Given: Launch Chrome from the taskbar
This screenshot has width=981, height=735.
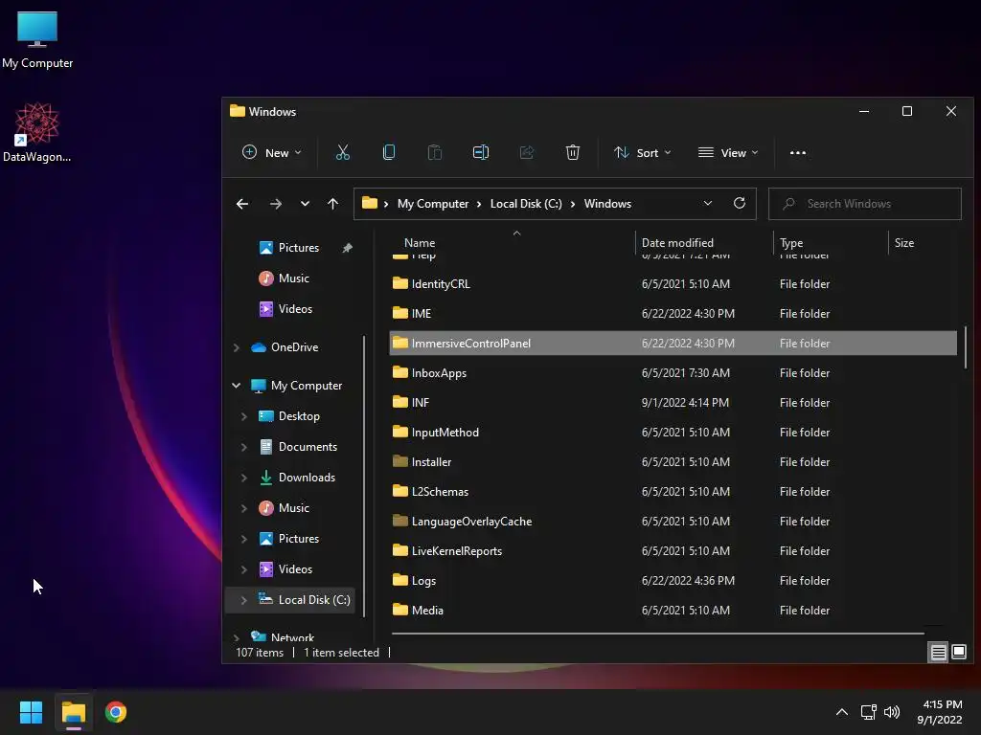Looking at the screenshot, I should click(116, 712).
